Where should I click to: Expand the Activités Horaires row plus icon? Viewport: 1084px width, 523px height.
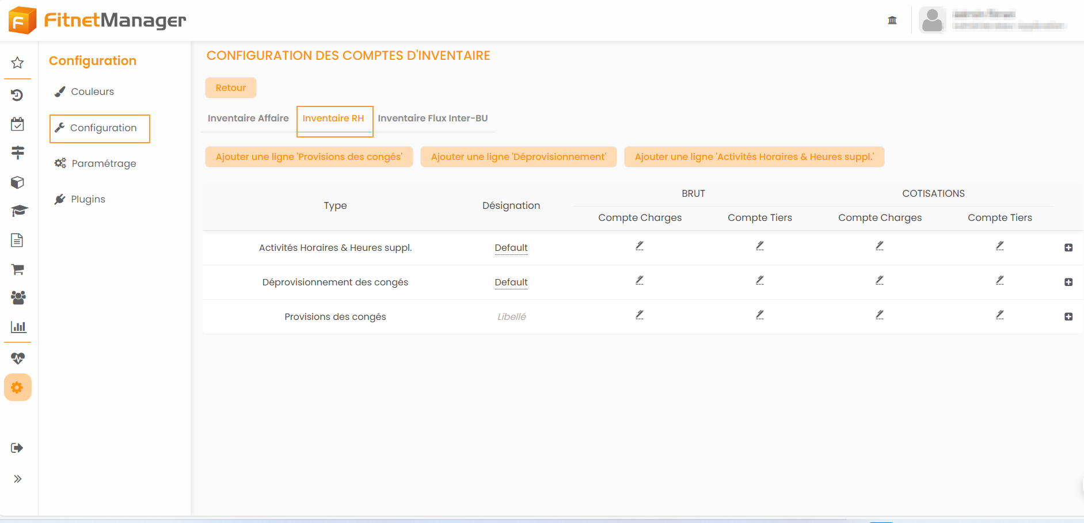tap(1068, 248)
